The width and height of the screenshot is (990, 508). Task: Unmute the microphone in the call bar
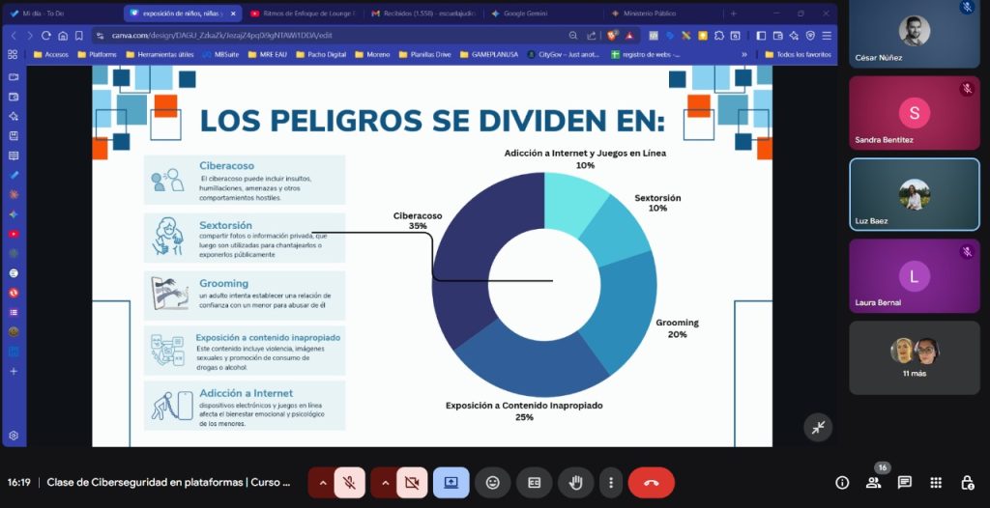pos(349,482)
